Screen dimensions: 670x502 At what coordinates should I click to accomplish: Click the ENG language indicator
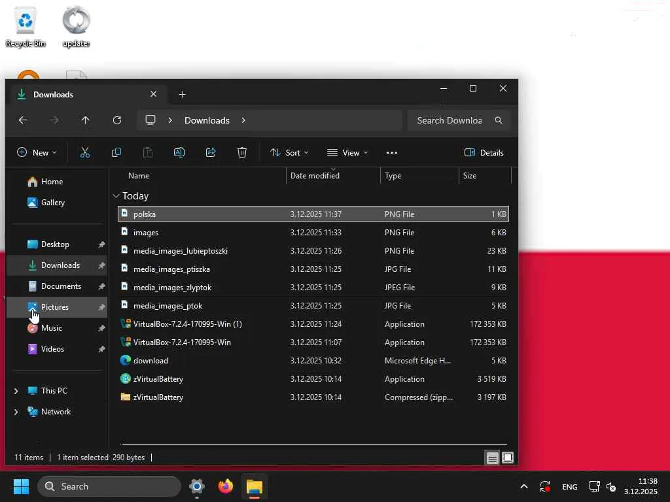click(570, 486)
